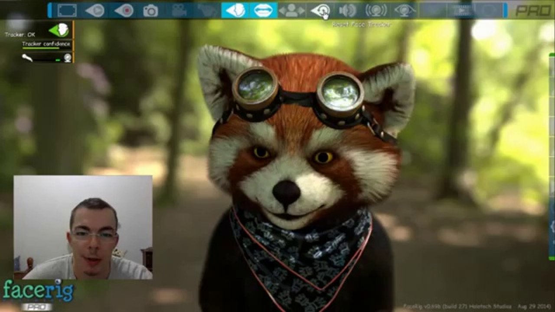Toggle the audio speaker icon in toolbar
555x312 pixels.
pyautogui.click(x=347, y=10)
